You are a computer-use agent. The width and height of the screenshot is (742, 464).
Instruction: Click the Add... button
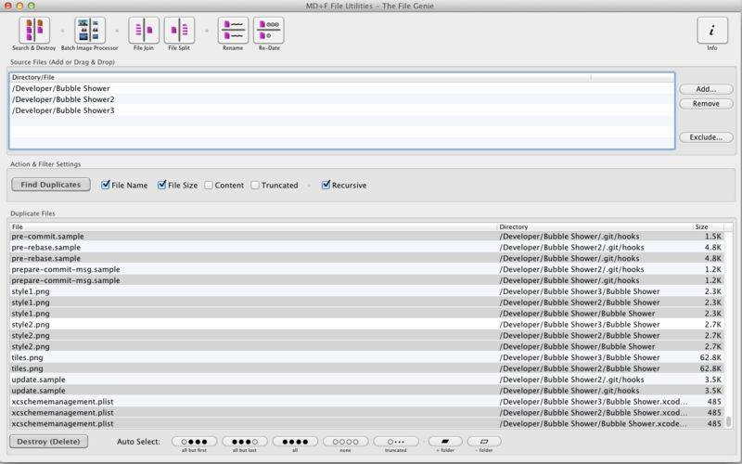tap(706, 89)
